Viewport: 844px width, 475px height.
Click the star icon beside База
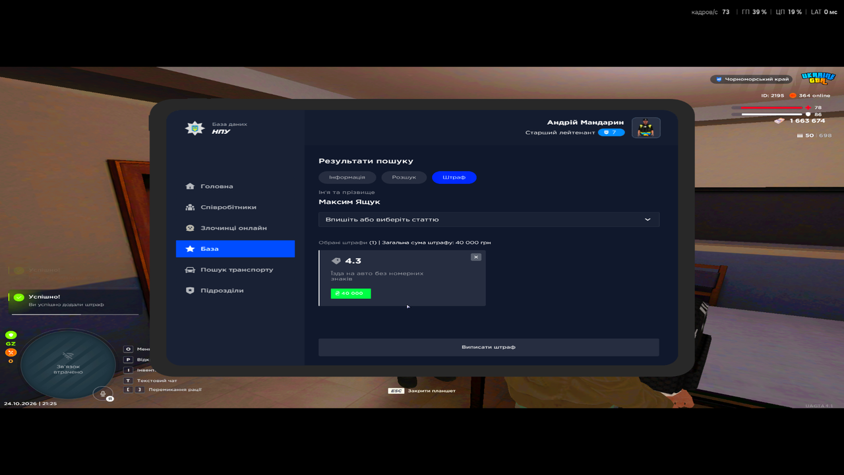[190, 249]
